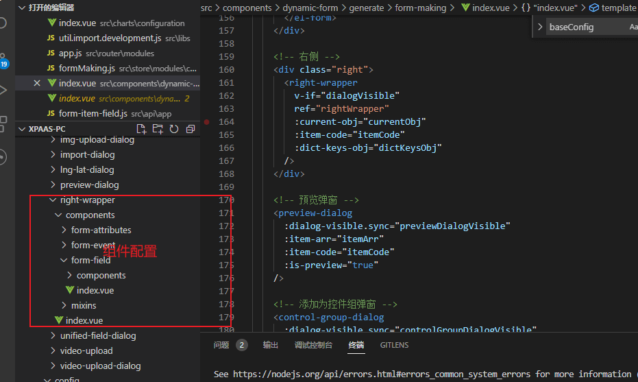The width and height of the screenshot is (638, 382).
Task: Click Vue icon of italic modified index.vue
Action: (x=51, y=98)
